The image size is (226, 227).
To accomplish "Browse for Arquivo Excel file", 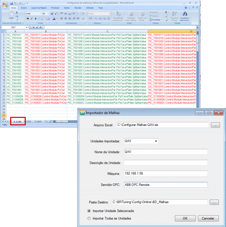I will (x=215, y=125).
